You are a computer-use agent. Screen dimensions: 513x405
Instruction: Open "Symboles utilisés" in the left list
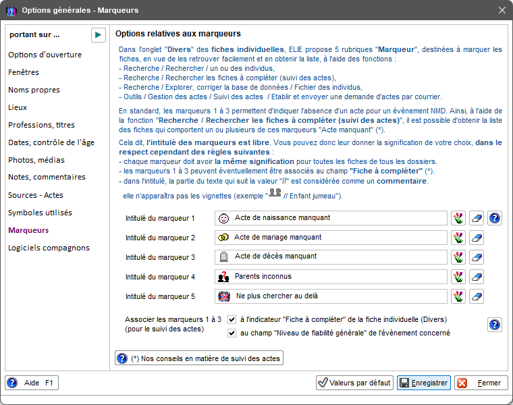[x=40, y=213]
